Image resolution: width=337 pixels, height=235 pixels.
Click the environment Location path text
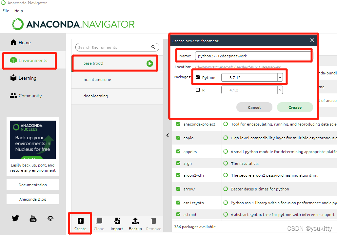[238, 67]
